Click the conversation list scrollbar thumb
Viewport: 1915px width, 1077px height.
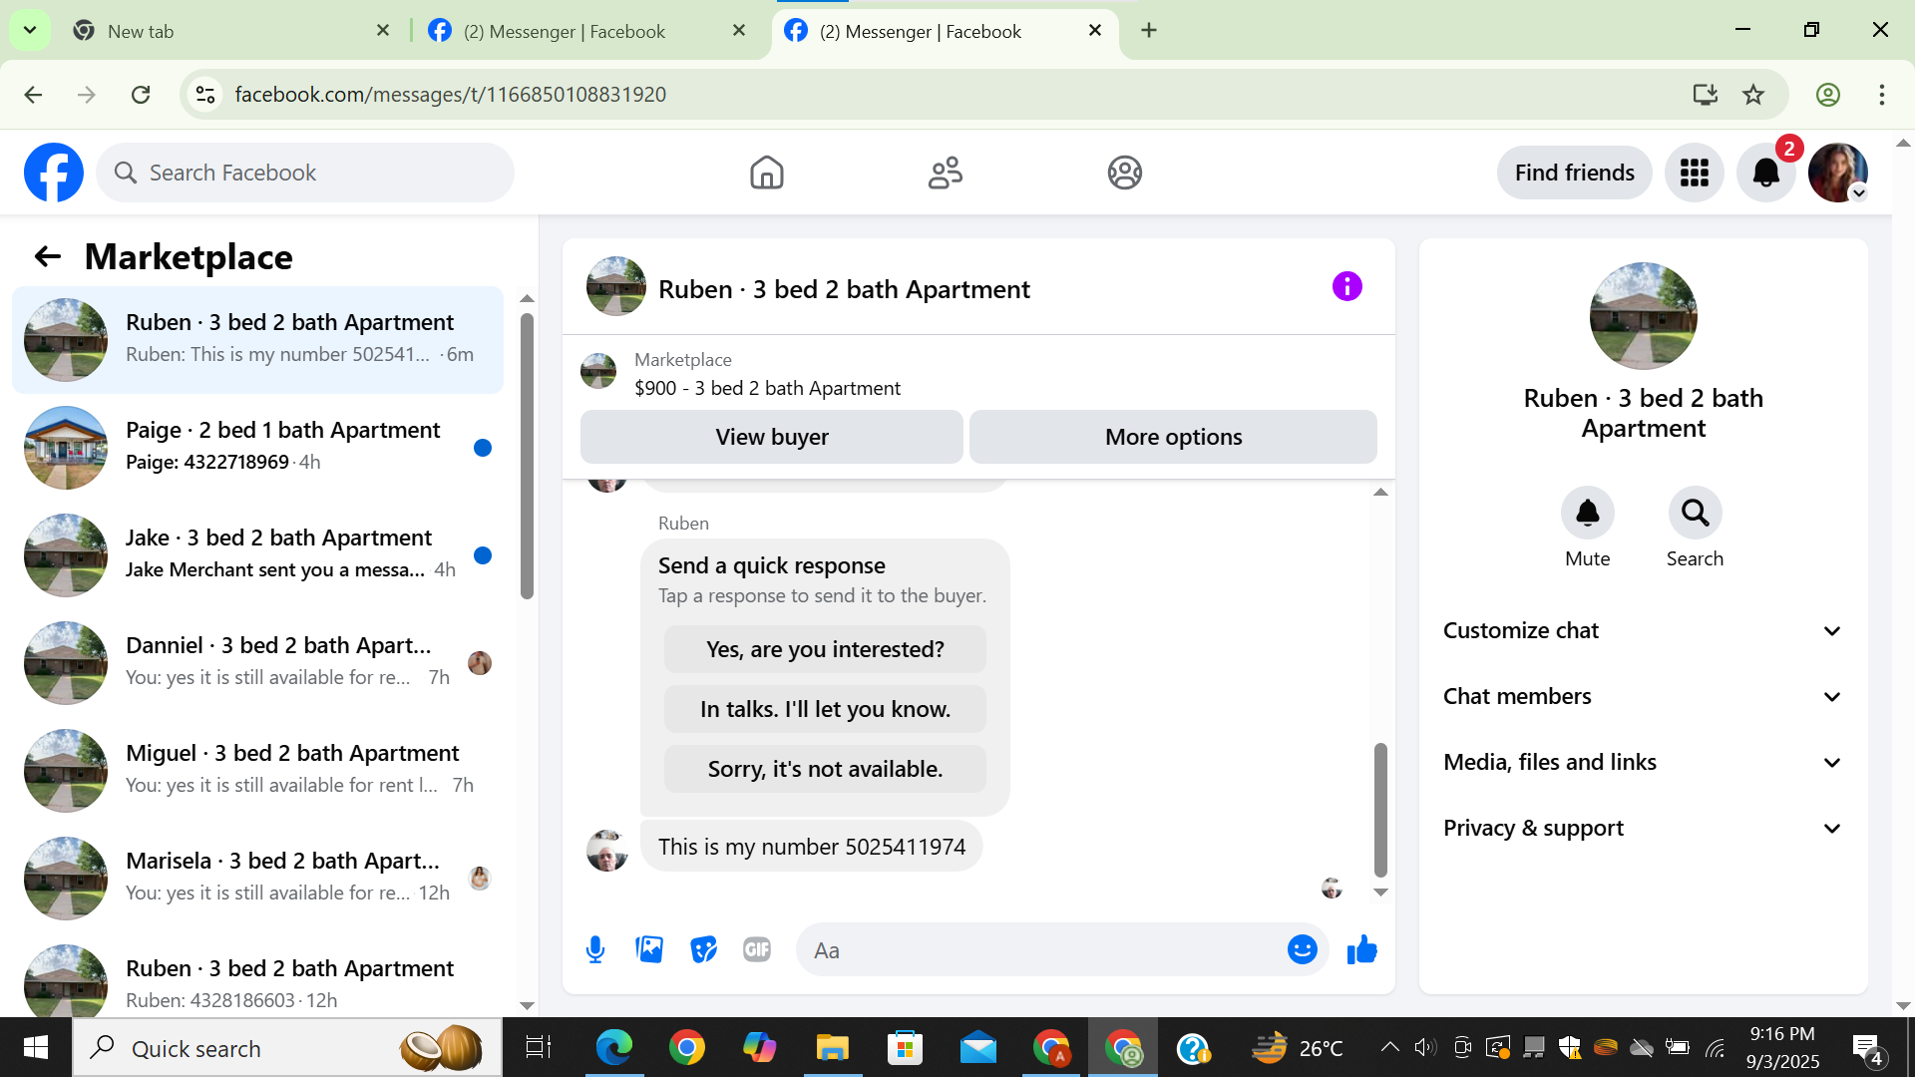point(527,456)
